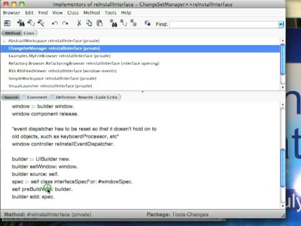Click the new browser window icon in toolbar
The height and width of the screenshot is (226, 301).
pyautogui.click(x=7, y=23)
